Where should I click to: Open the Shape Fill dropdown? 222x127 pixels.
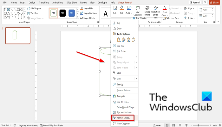pos(87,8)
